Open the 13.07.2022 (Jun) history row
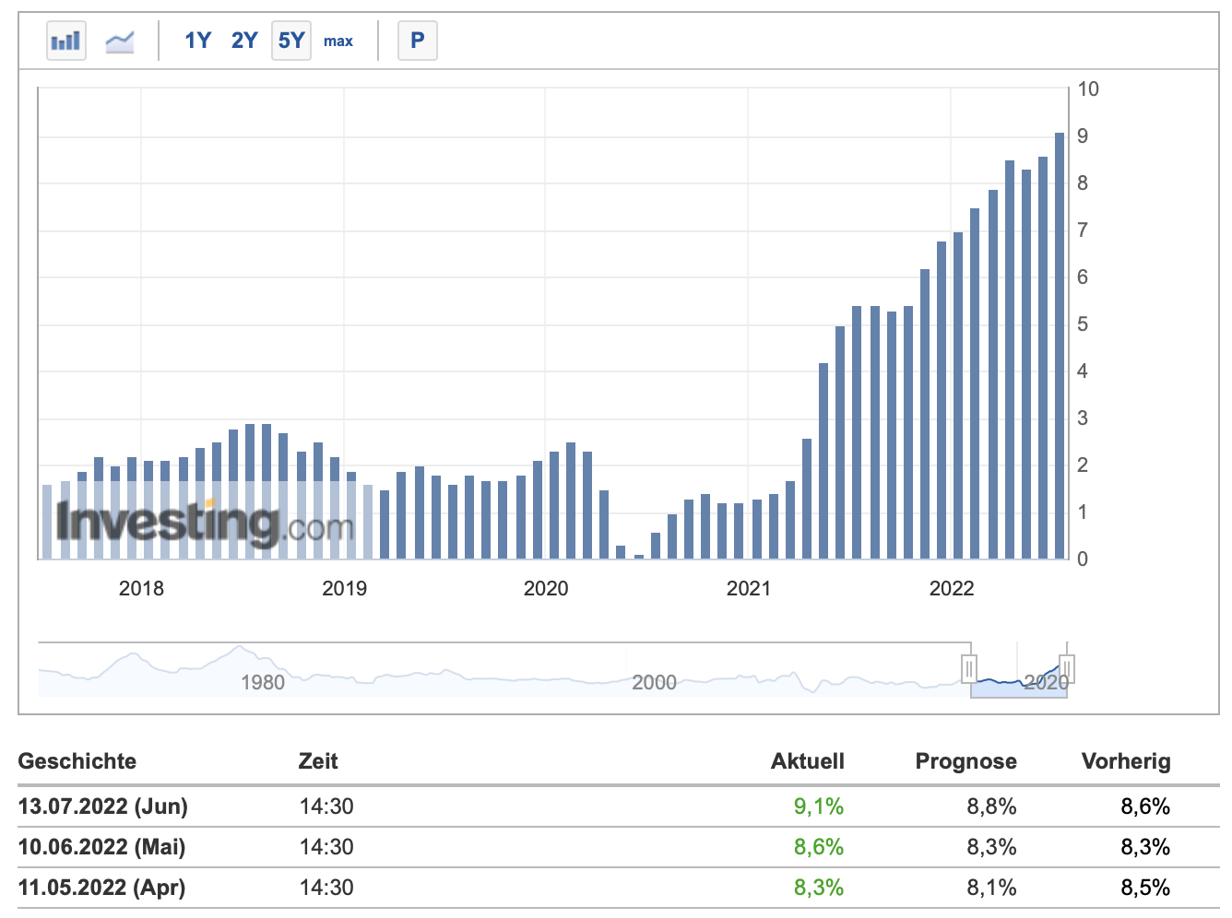1232x918 pixels. (x=103, y=806)
